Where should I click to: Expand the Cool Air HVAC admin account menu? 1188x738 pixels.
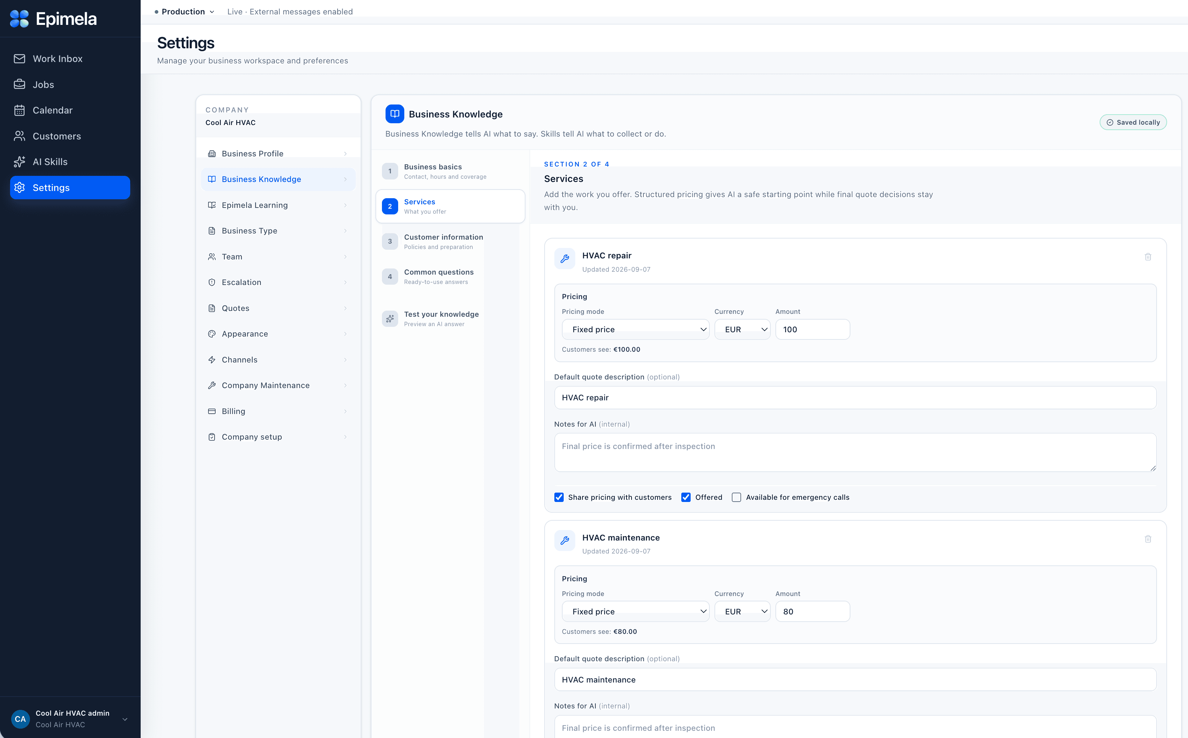(x=124, y=719)
